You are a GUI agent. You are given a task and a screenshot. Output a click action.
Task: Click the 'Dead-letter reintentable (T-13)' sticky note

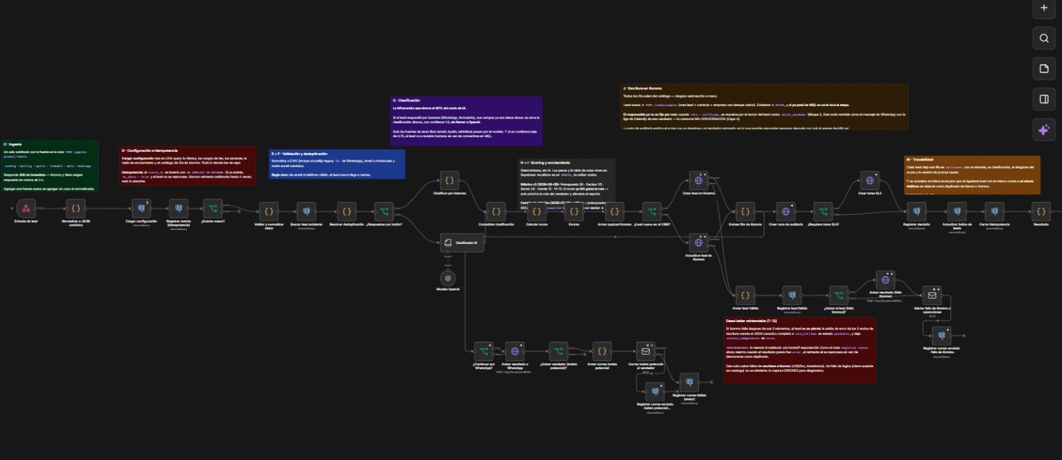(800, 350)
